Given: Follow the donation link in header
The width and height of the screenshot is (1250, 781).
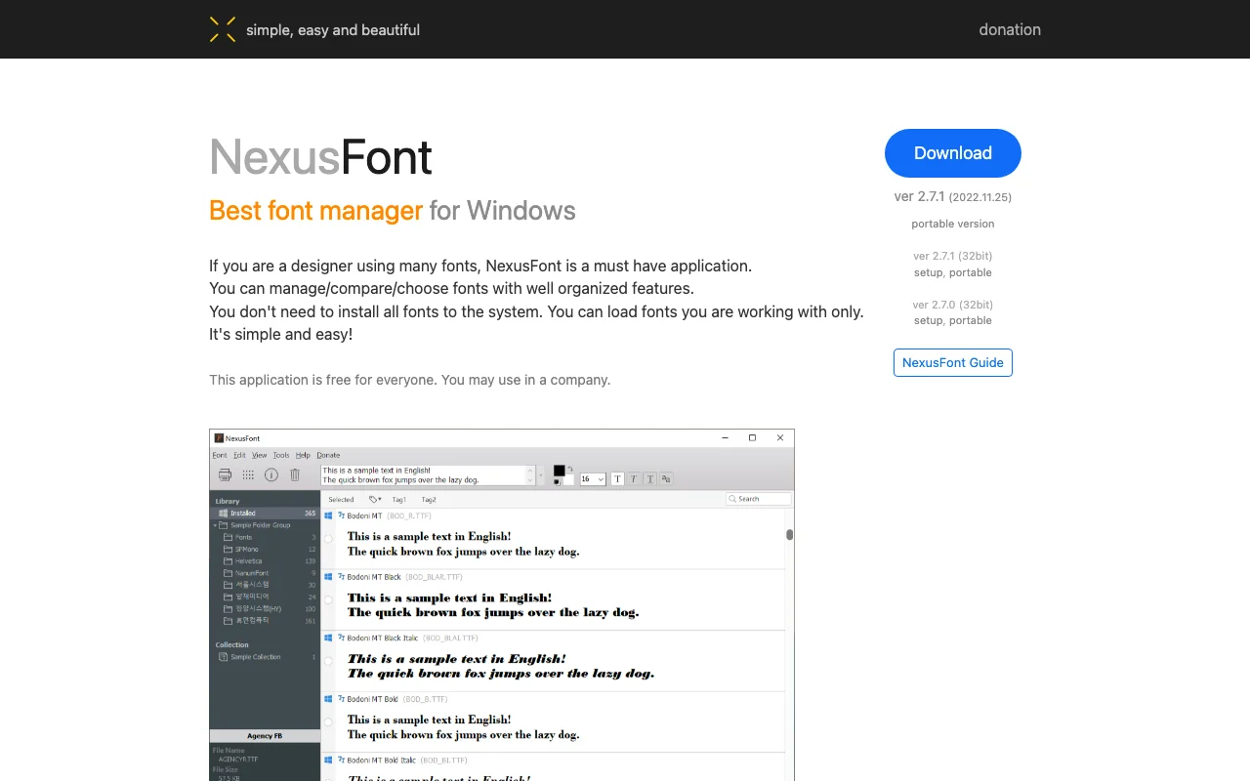Looking at the screenshot, I should click(1010, 29).
